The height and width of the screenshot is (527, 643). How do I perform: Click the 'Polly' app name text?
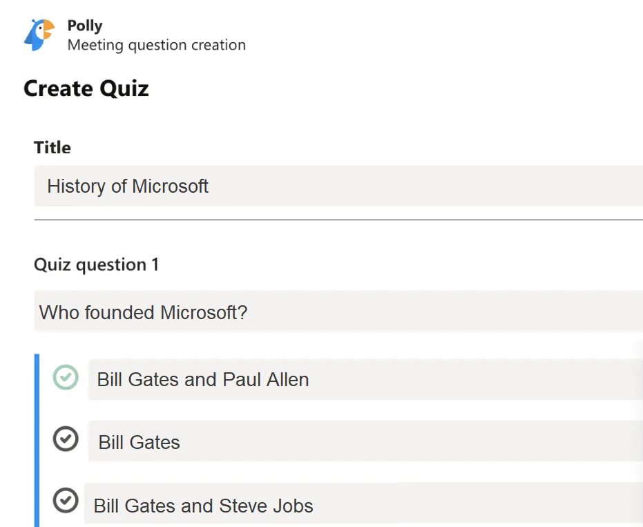click(x=85, y=26)
